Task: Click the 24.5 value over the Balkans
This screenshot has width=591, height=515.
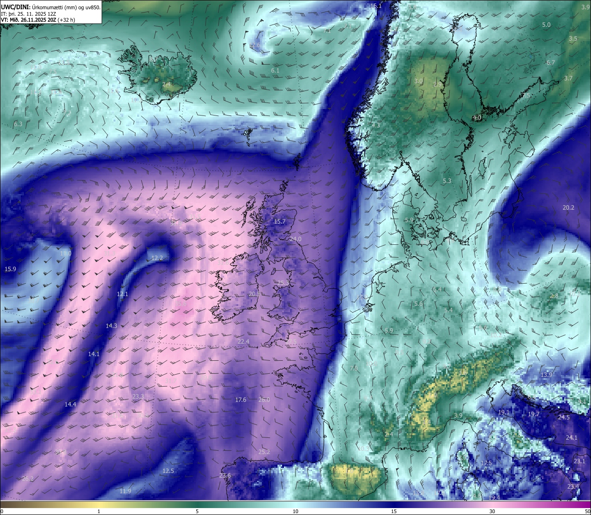Action: [564, 417]
